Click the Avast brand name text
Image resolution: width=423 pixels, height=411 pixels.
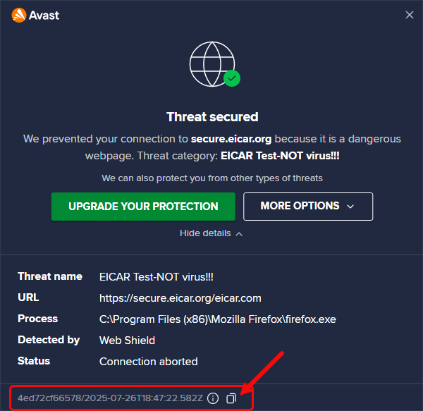[44, 16]
